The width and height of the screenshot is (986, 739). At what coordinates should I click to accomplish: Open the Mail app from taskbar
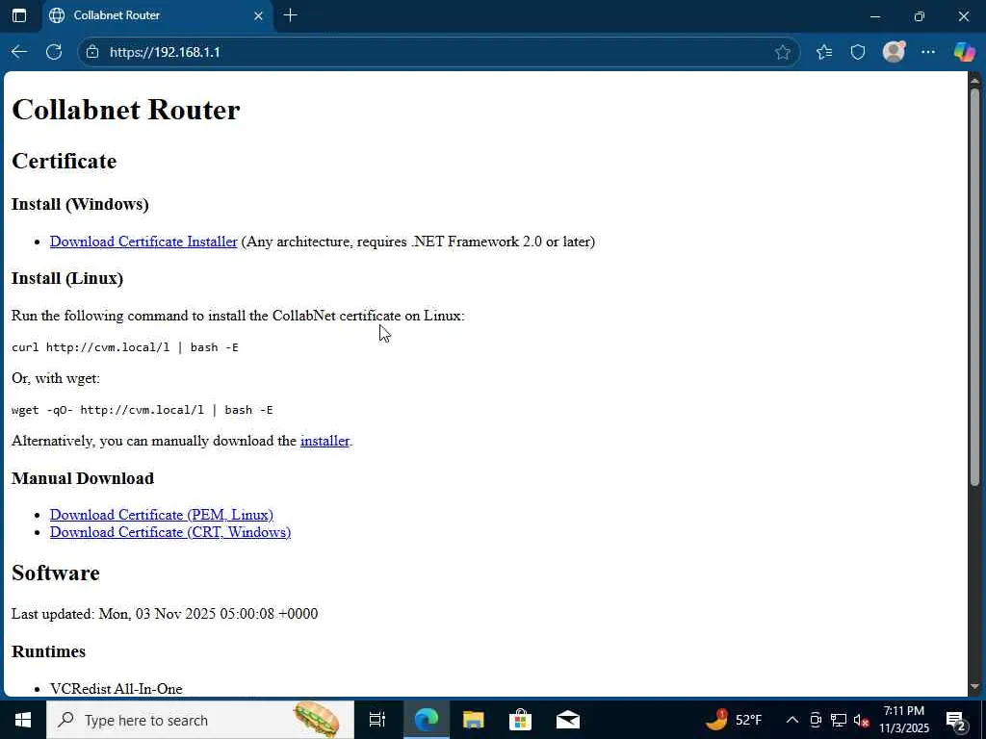pos(568,720)
